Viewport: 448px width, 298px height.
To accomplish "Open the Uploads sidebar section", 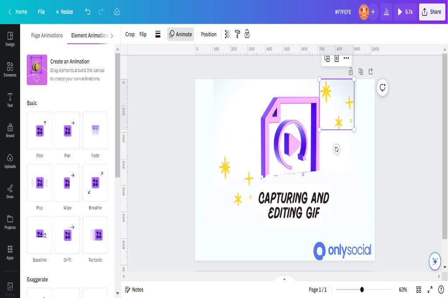I will click(10, 161).
